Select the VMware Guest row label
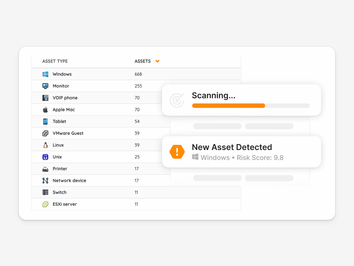 (x=68, y=133)
